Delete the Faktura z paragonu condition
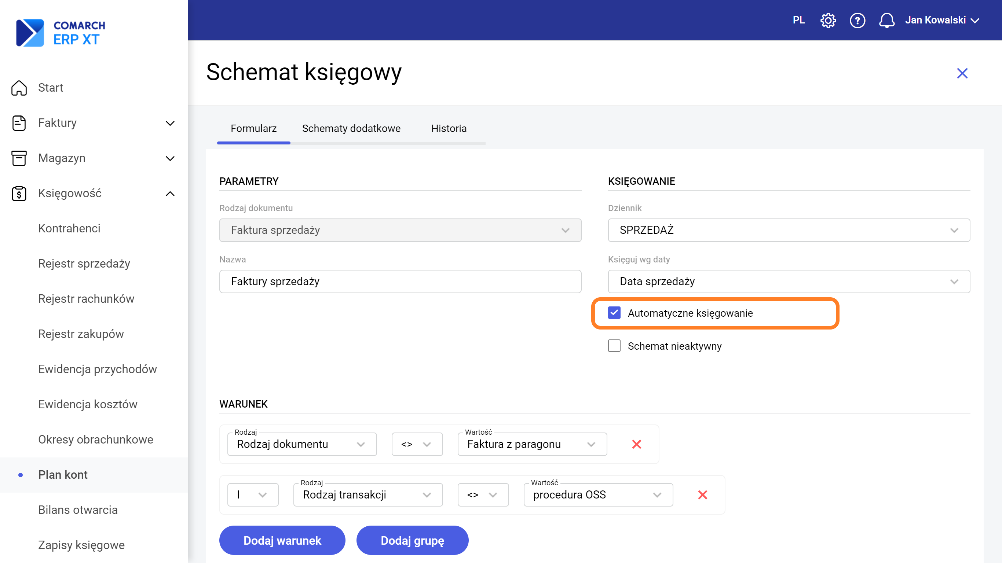 coord(636,444)
